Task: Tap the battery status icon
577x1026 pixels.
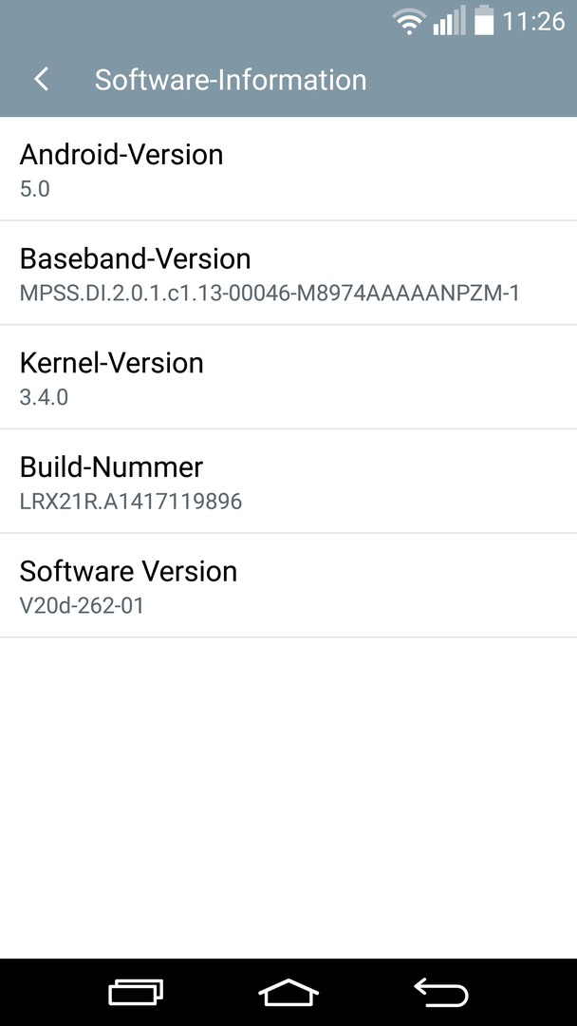Action: pyautogui.click(x=484, y=20)
